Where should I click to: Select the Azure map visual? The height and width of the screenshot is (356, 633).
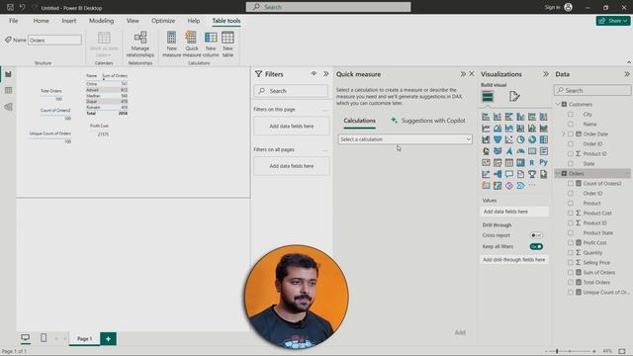509,151
